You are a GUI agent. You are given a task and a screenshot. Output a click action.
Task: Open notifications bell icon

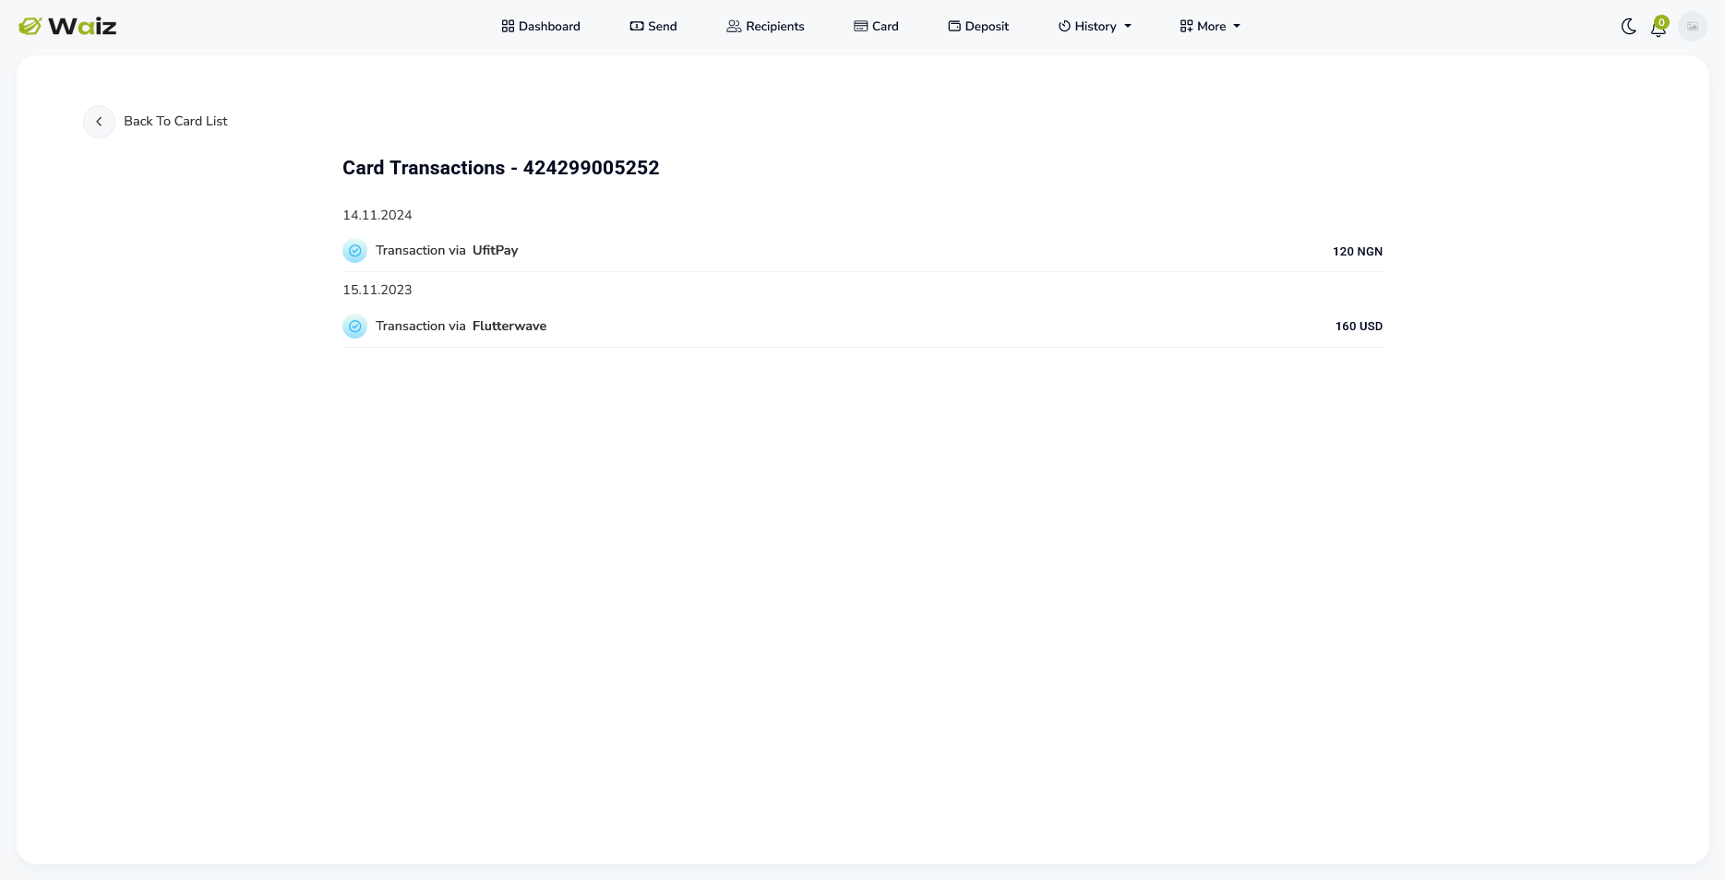pos(1659,27)
